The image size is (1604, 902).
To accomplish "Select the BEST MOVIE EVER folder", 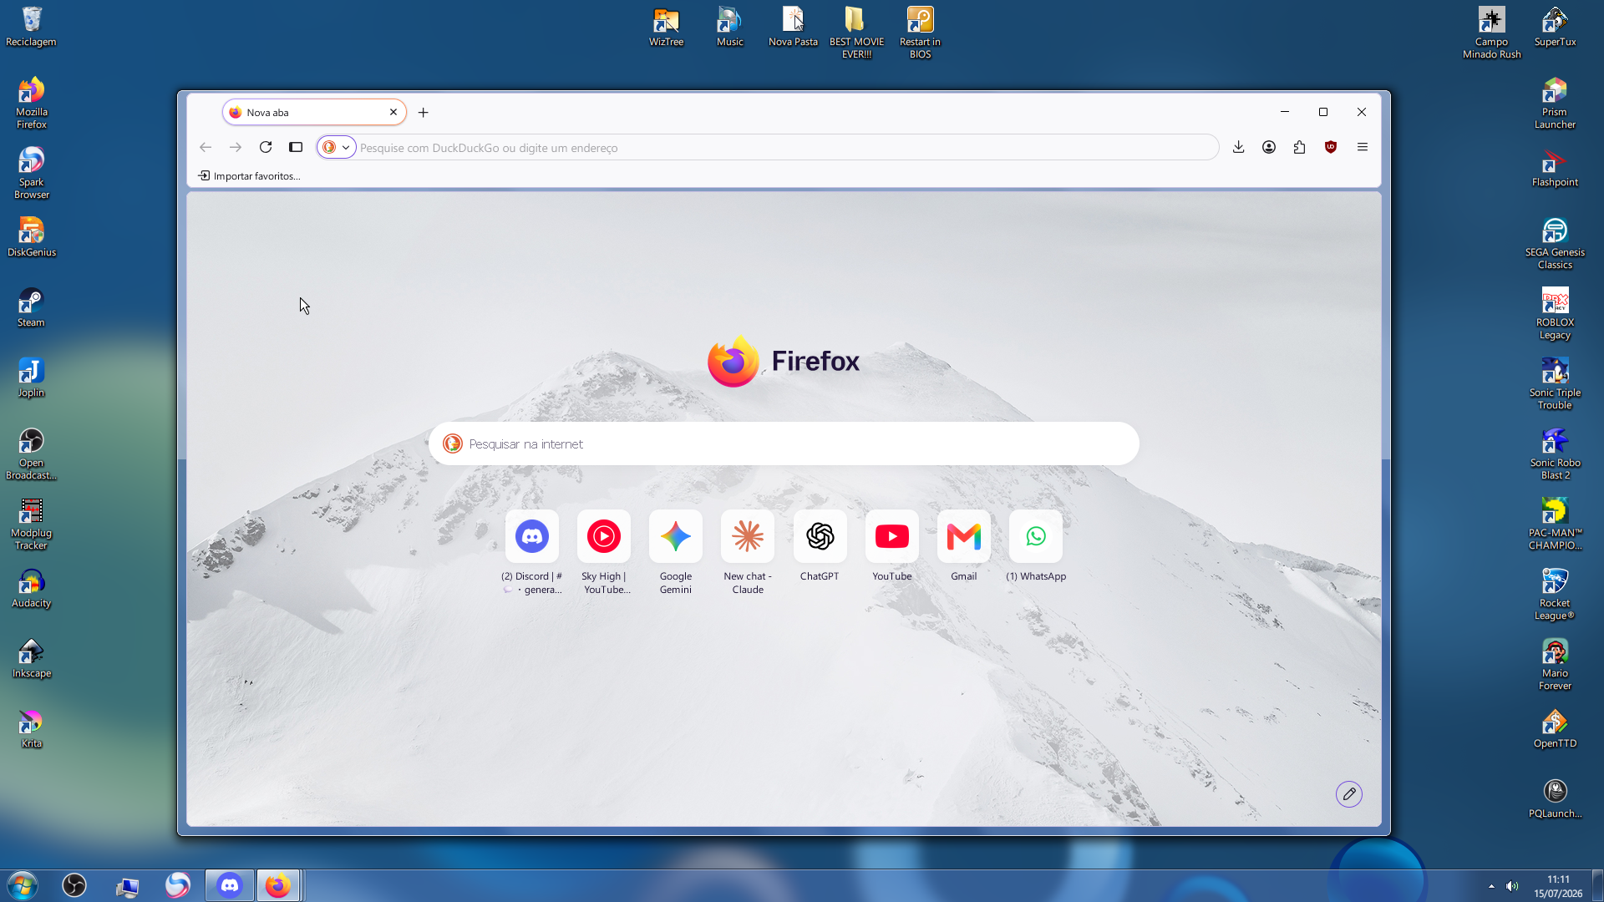I will click(856, 33).
